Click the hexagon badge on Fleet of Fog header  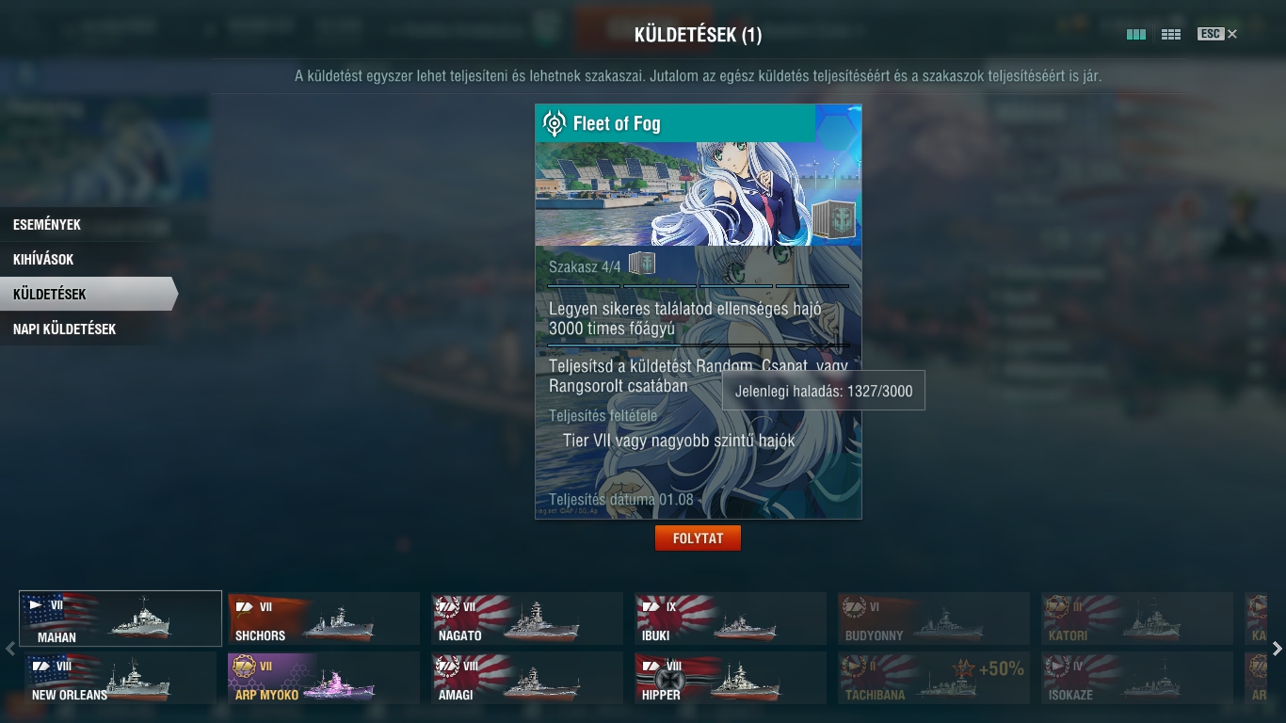tap(837, 130)
